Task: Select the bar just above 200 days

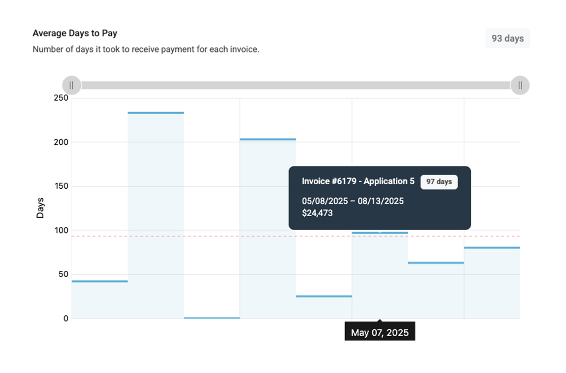Action: [x=268, y=226]
